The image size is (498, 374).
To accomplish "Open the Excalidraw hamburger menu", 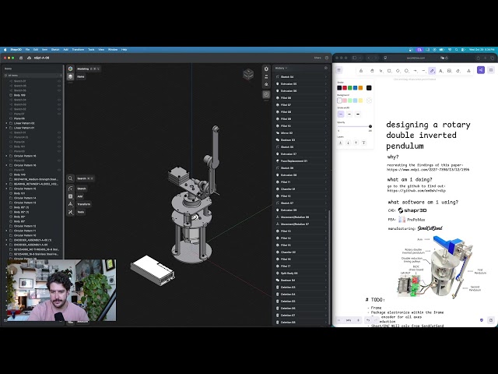I will (339, 70).
